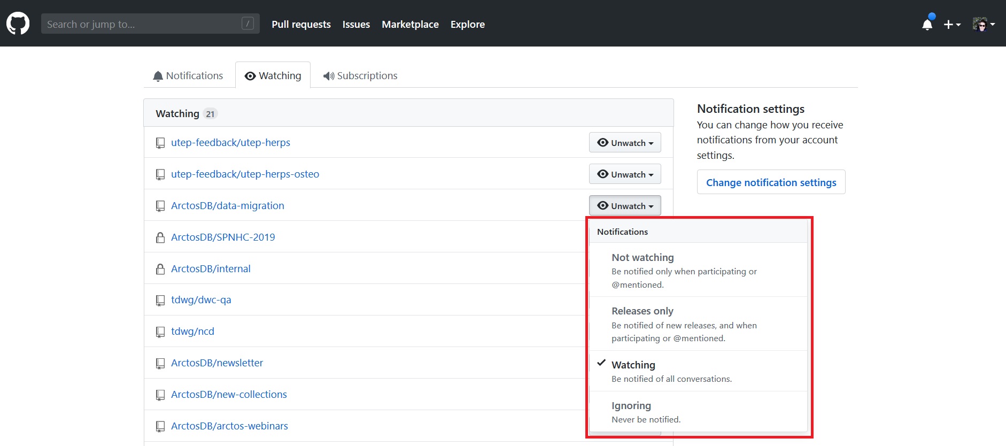Select the Releases only notification option
Viewport: 1006px width, 446px height.
click(698, 324)
